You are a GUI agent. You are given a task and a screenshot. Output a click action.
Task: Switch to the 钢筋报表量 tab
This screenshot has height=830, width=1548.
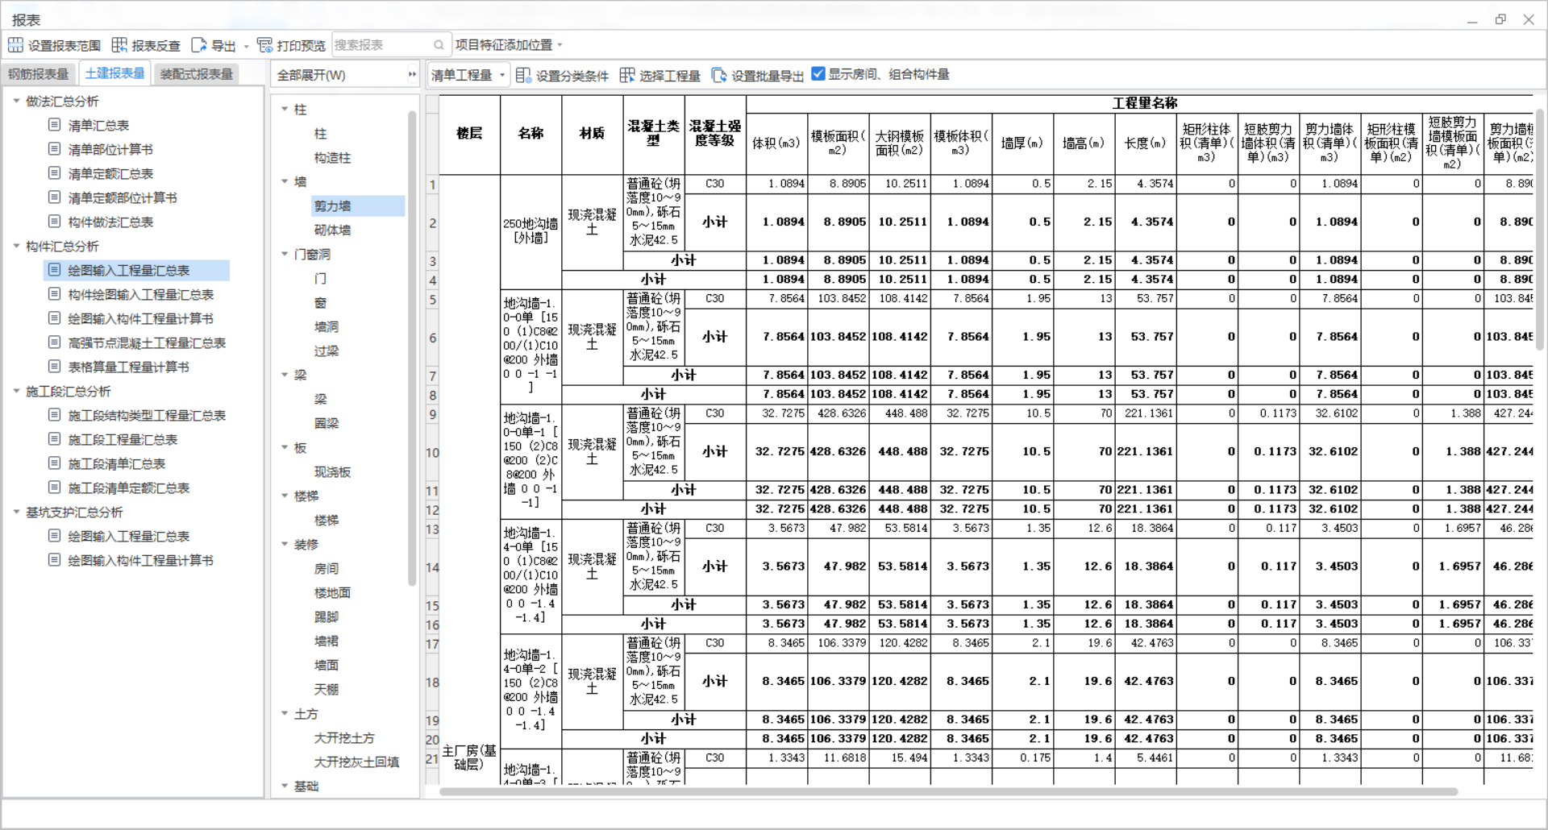(x=39, y=74)
